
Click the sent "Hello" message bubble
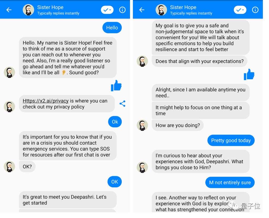[x=112, y=28]
